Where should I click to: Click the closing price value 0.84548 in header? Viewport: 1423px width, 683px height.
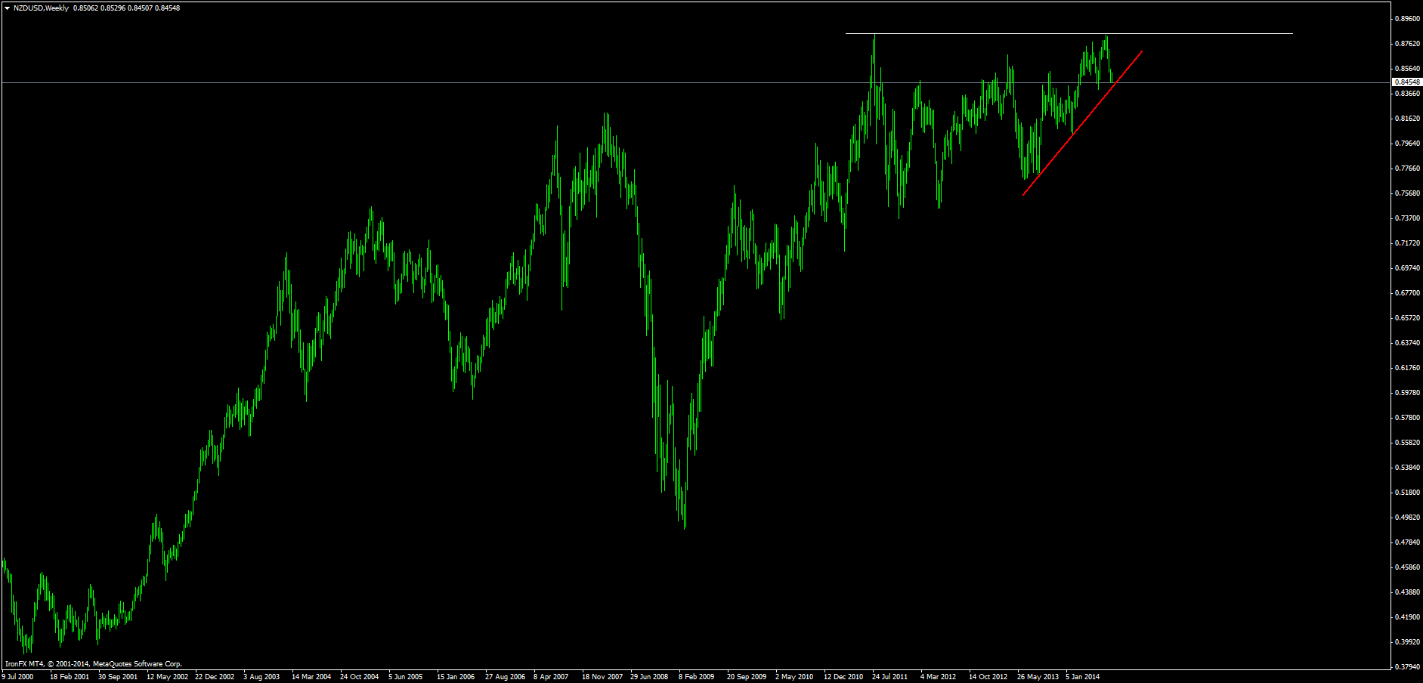167,8
